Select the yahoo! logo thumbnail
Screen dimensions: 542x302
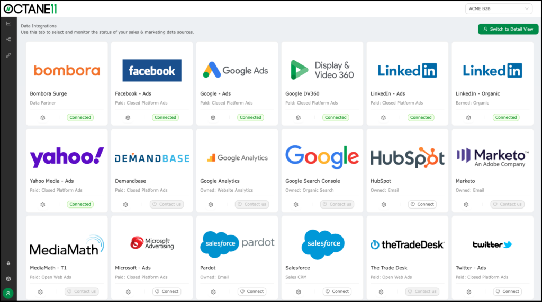(67, 157)
